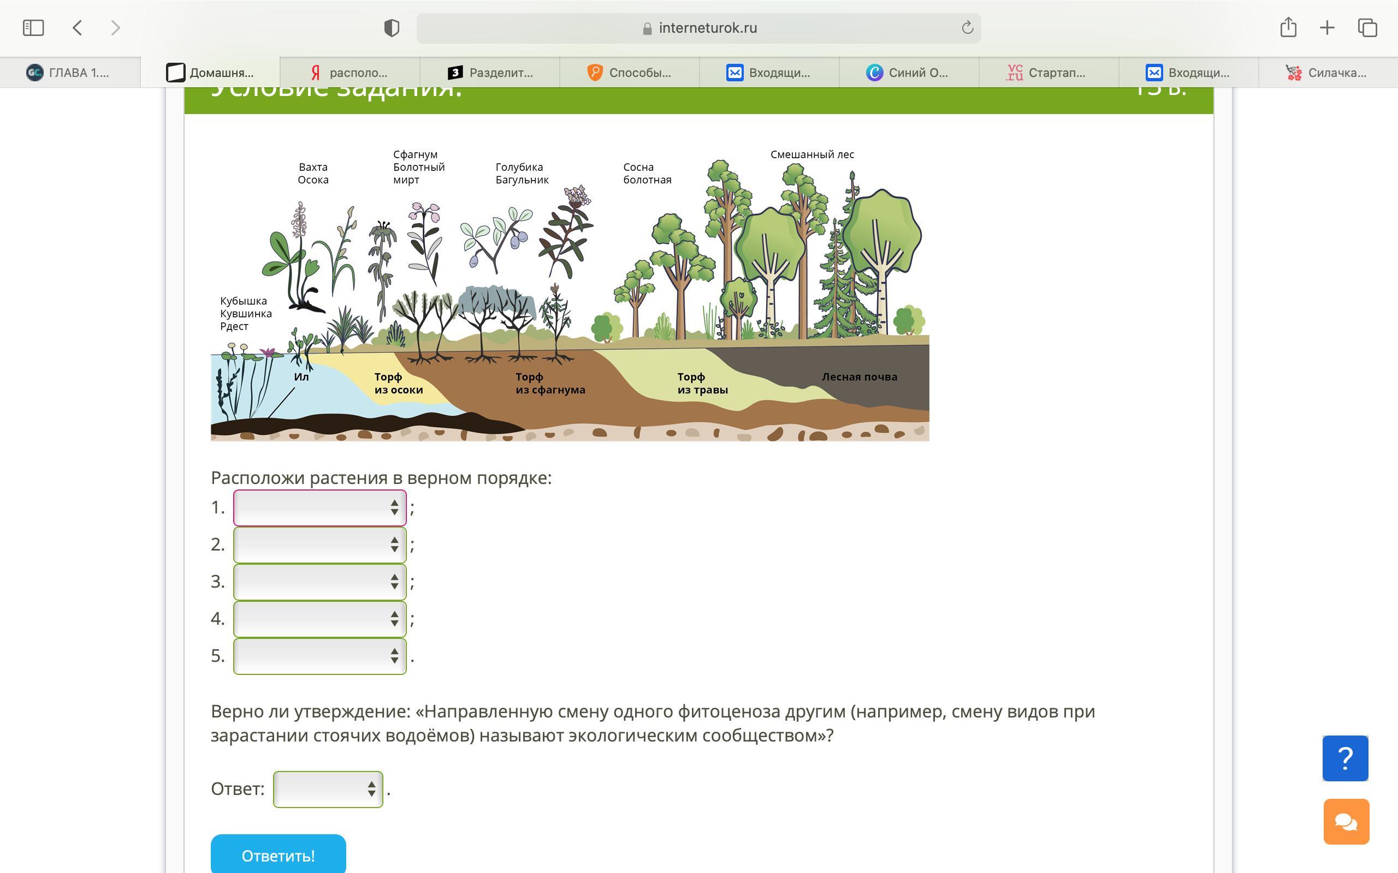Show the tab overview icon
1398x873 pixels.
pyautogui.click(x=1367, y=28)
